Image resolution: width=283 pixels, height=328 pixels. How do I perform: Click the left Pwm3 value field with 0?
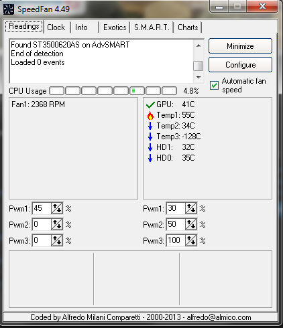point(42,240)
